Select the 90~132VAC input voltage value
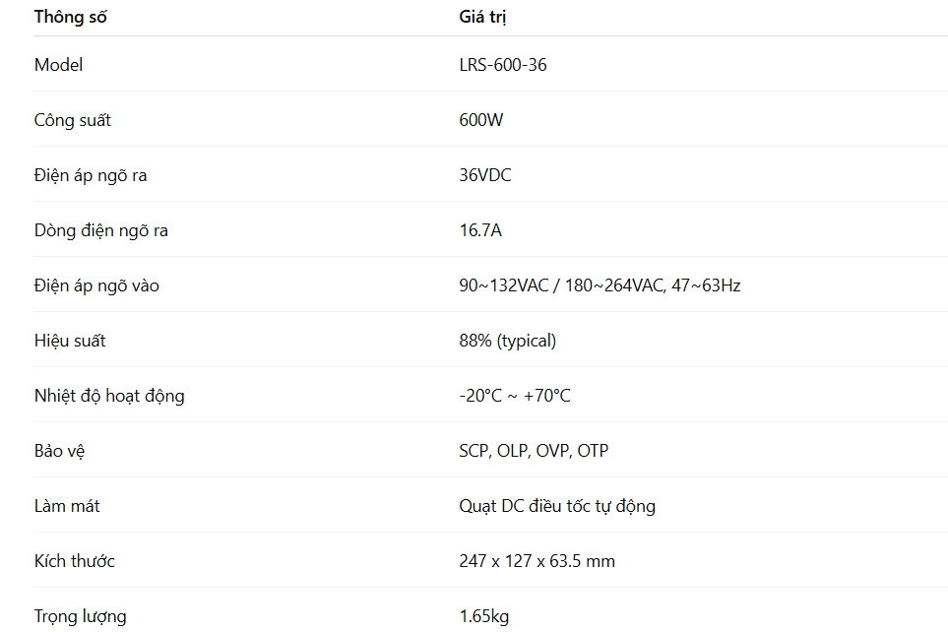The height and width of the screenshot is (632, 948). pos(600,285)
